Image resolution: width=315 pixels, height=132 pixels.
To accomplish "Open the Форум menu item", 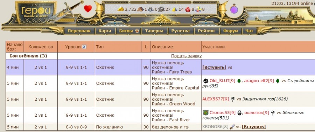I will 231,31.
